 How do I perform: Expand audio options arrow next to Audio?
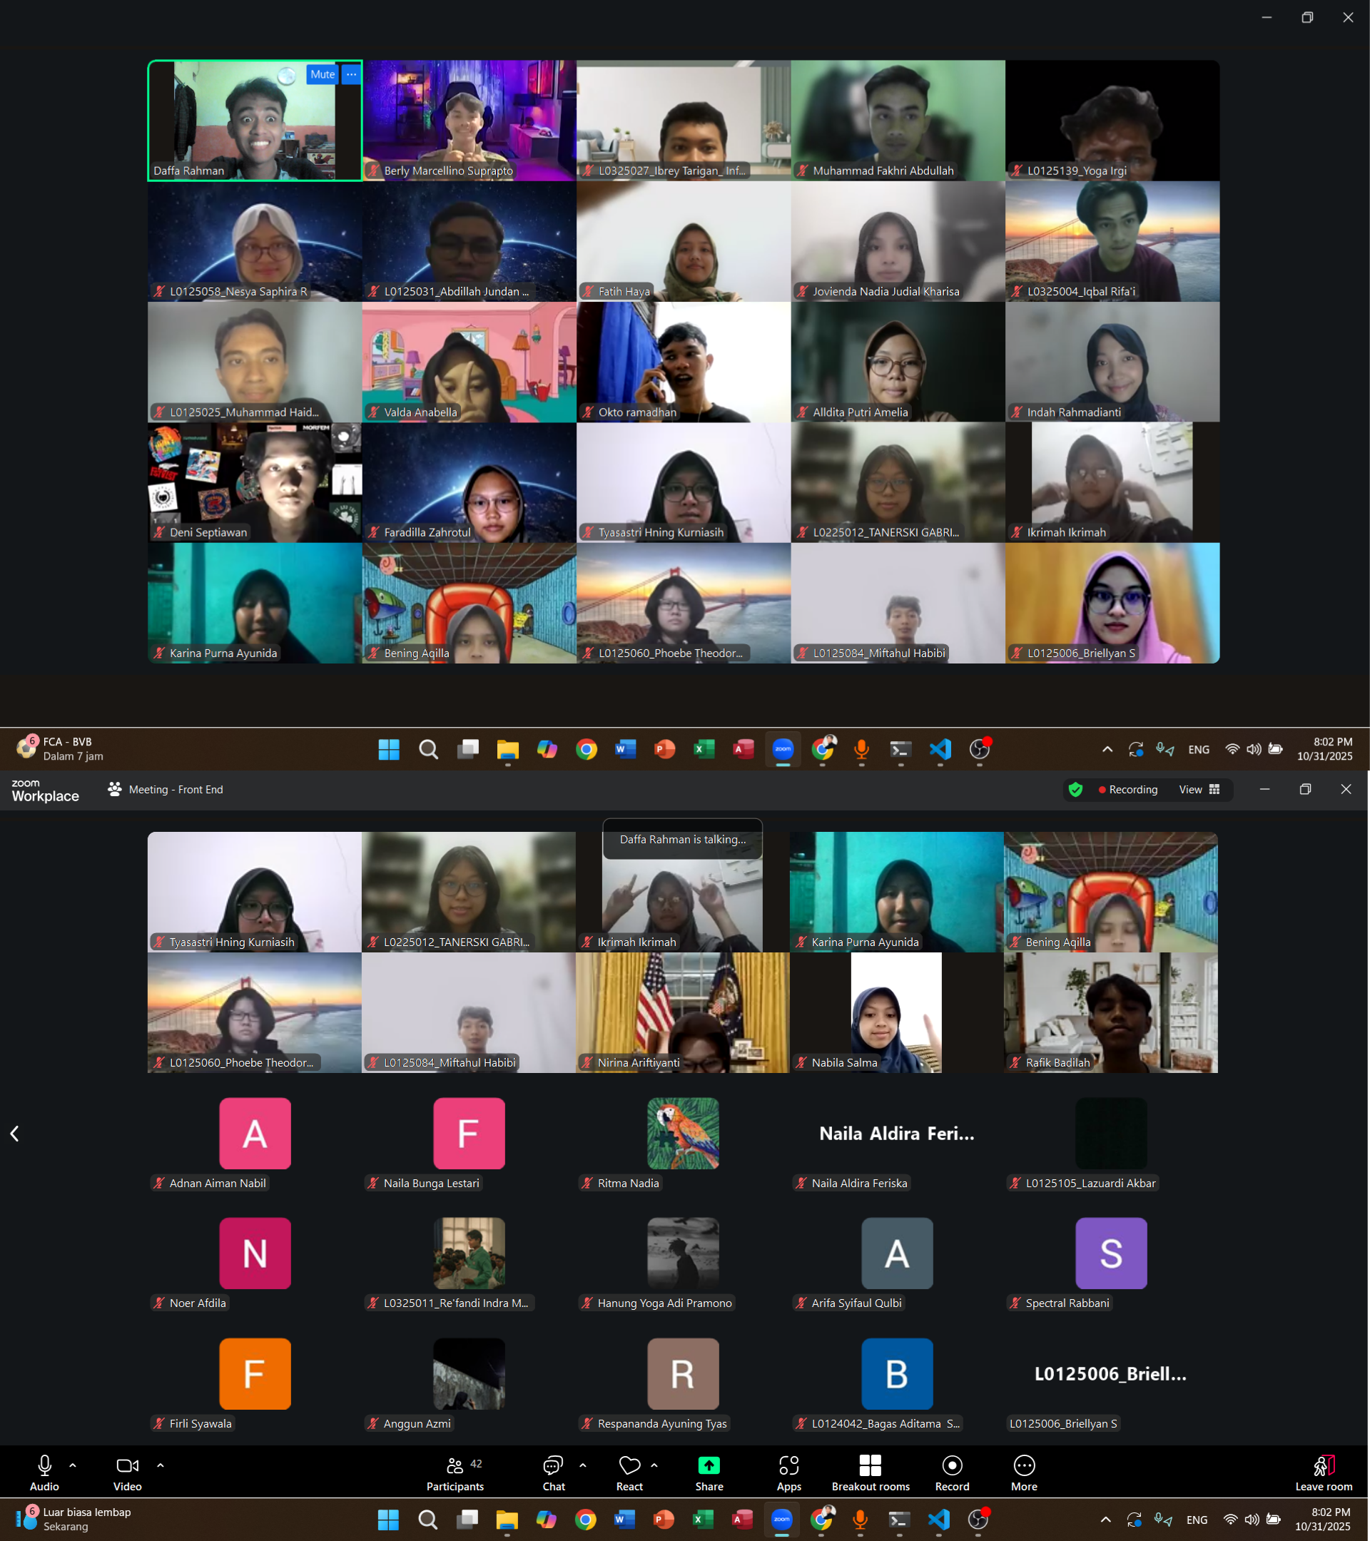[73, 1465]
